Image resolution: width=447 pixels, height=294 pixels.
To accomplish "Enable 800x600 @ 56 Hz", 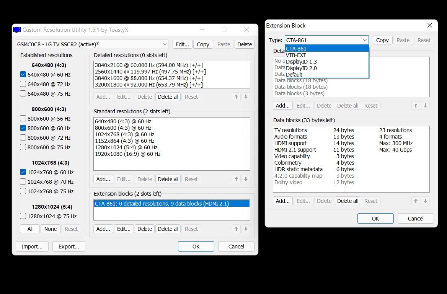I will pyautogui.click(x=23, y=118).
